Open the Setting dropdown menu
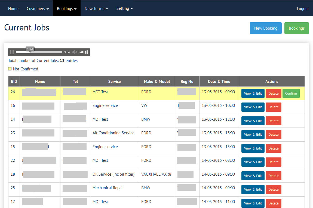 [124, 8]
